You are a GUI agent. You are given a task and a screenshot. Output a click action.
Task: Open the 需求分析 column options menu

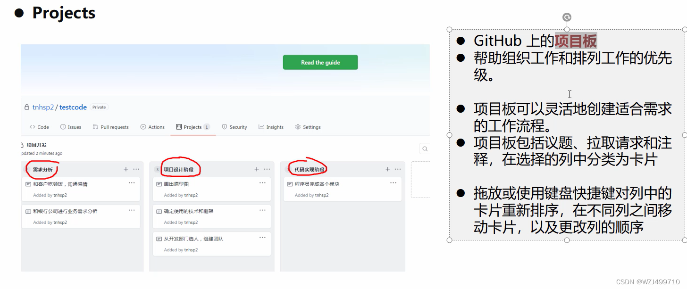click(x=136, y=169)
